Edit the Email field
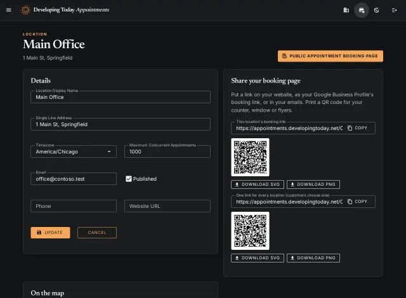406x298 pixels. coord(74,179)
